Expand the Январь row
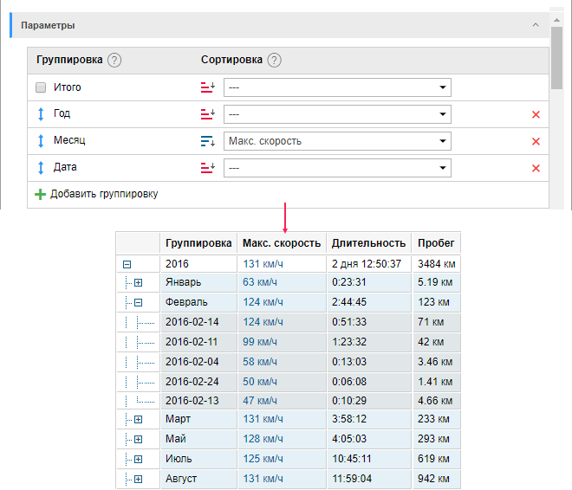 (x=138, y=283)
